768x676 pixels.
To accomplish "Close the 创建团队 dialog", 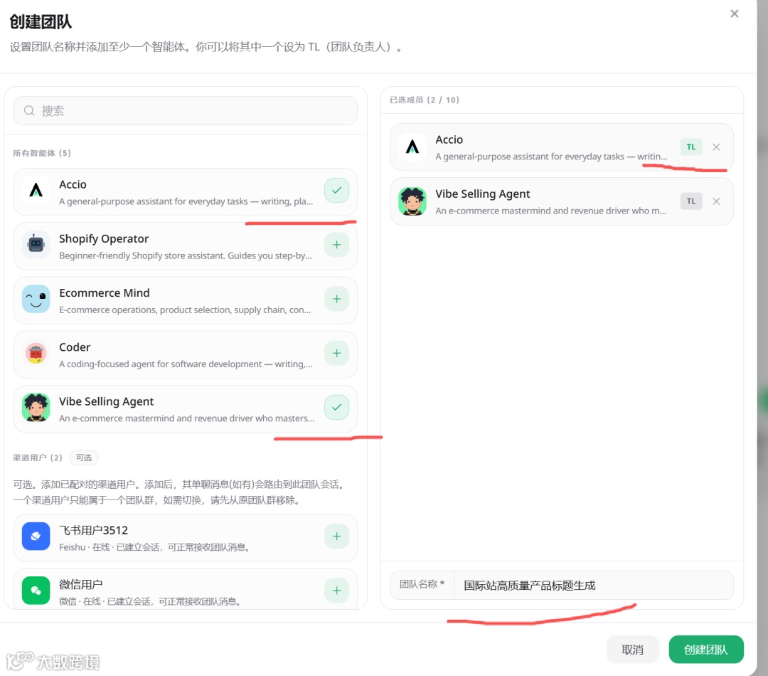I will point(734,14).
